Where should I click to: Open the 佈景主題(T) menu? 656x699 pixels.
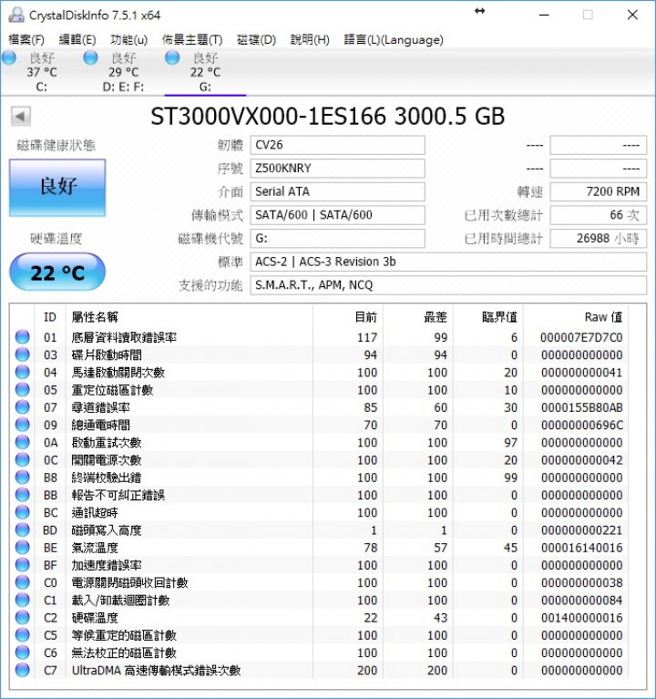coord(192,40)
